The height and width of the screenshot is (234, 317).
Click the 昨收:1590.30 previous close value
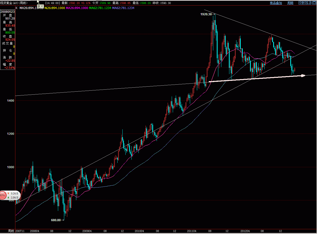162,3
